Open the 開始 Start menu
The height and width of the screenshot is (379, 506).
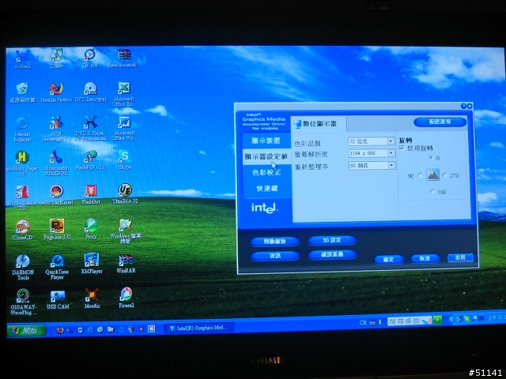coord(26,330)
